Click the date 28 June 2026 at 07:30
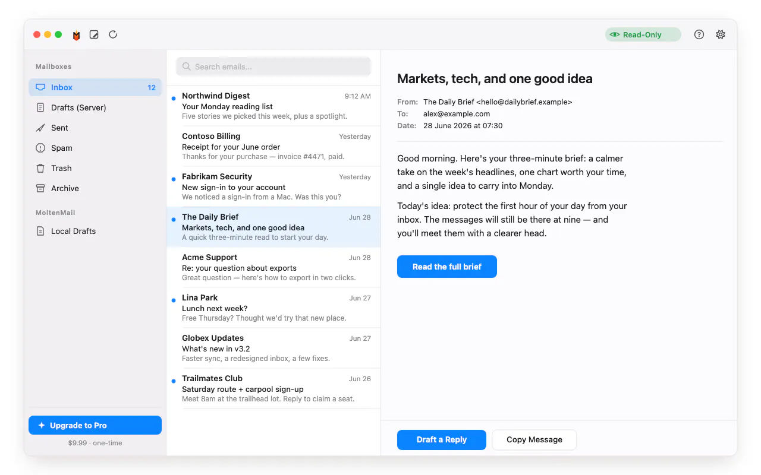 pos(463,125)
